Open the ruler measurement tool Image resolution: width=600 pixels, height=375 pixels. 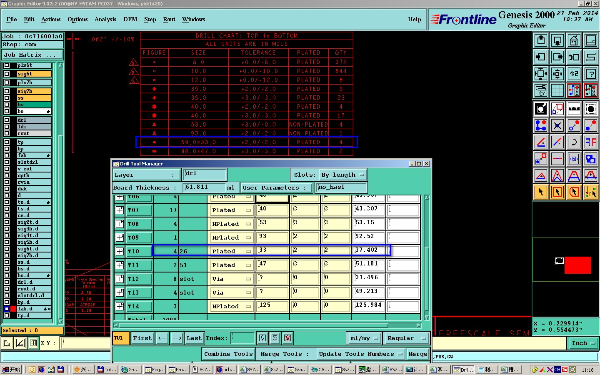pos(574,109)
